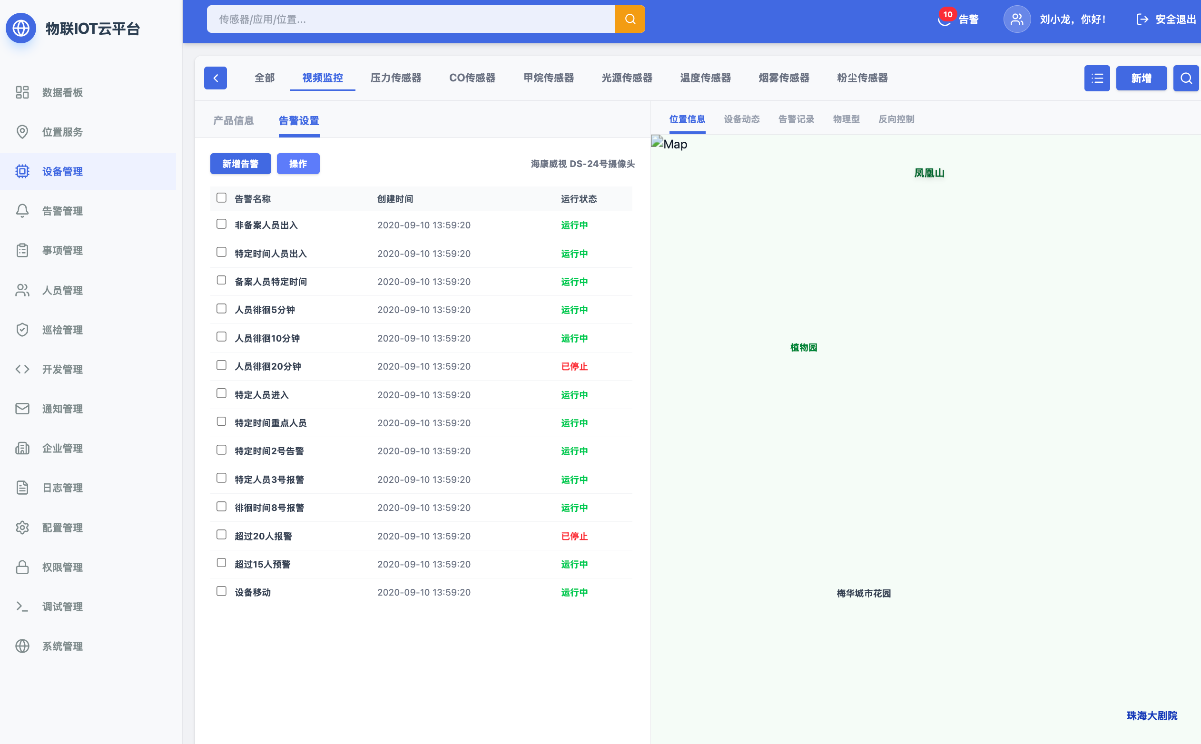
Task: Select the CO传感器 tab
Action: click(472, 78)
